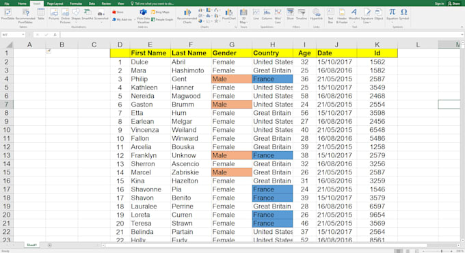The width and height of the screenshot is (465, 253).
Task: Insert a Table from the Tables group
Action: pos(41,14)
